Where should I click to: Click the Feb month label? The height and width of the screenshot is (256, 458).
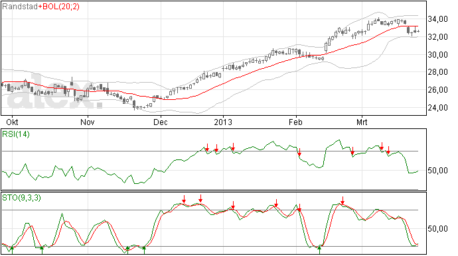[x=295, y=122]
